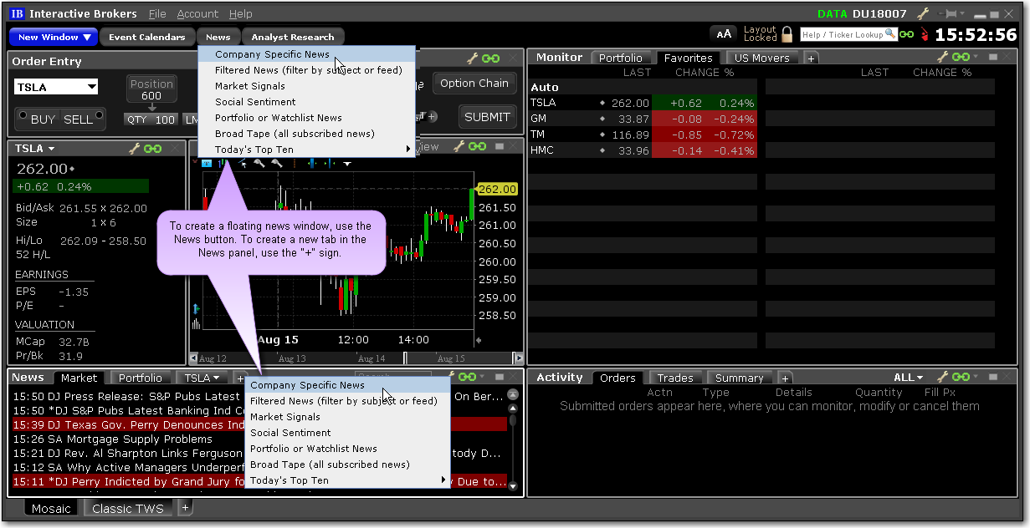Expand the New Window dropdown button

[x=87, y=37]
